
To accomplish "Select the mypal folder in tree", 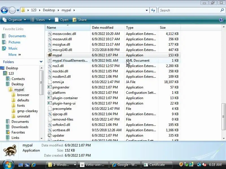I will (x=19, y=90).
